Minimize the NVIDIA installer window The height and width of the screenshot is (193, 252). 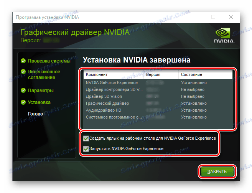(196, 17)
